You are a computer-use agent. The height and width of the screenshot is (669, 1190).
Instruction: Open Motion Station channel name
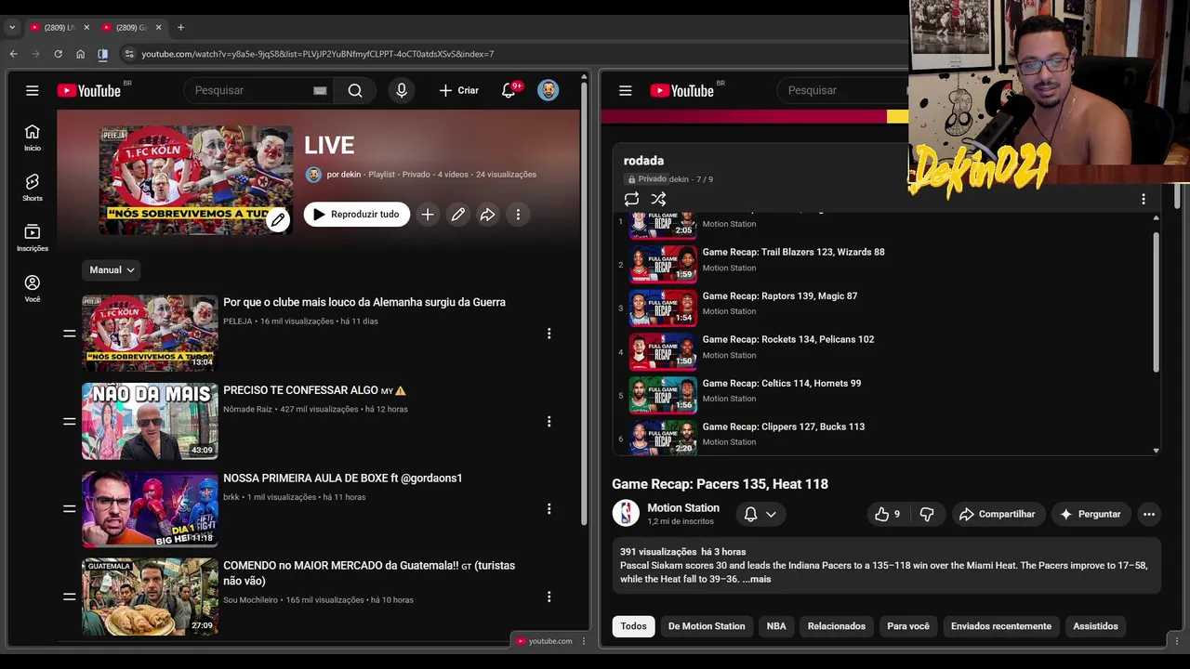683,507
